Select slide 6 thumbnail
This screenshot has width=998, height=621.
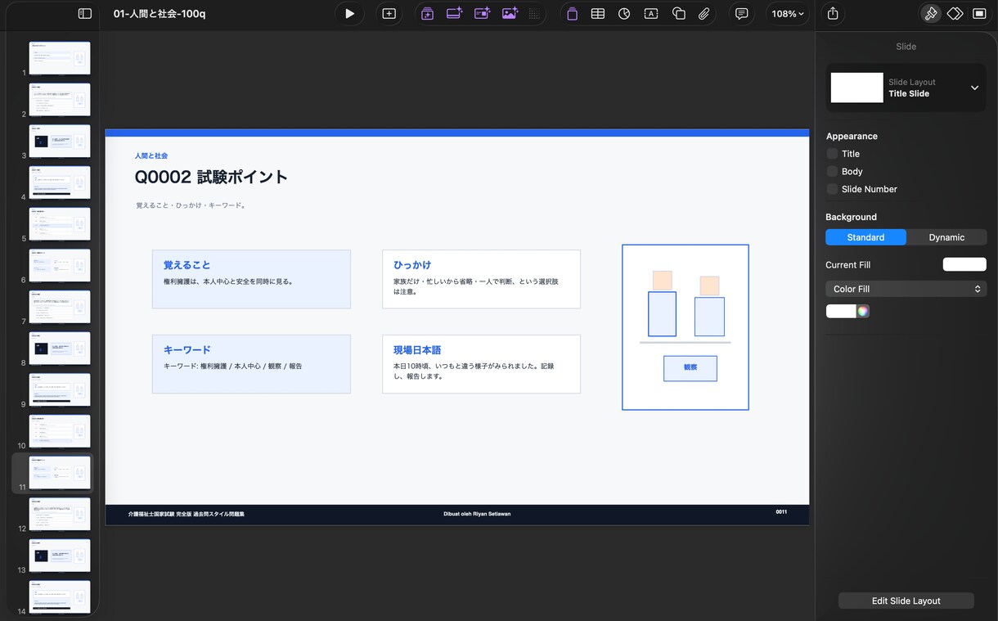pos(60,265)
